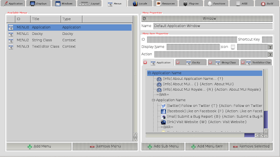
Task: Switch to the Resources tab
Action: point(166,3)
